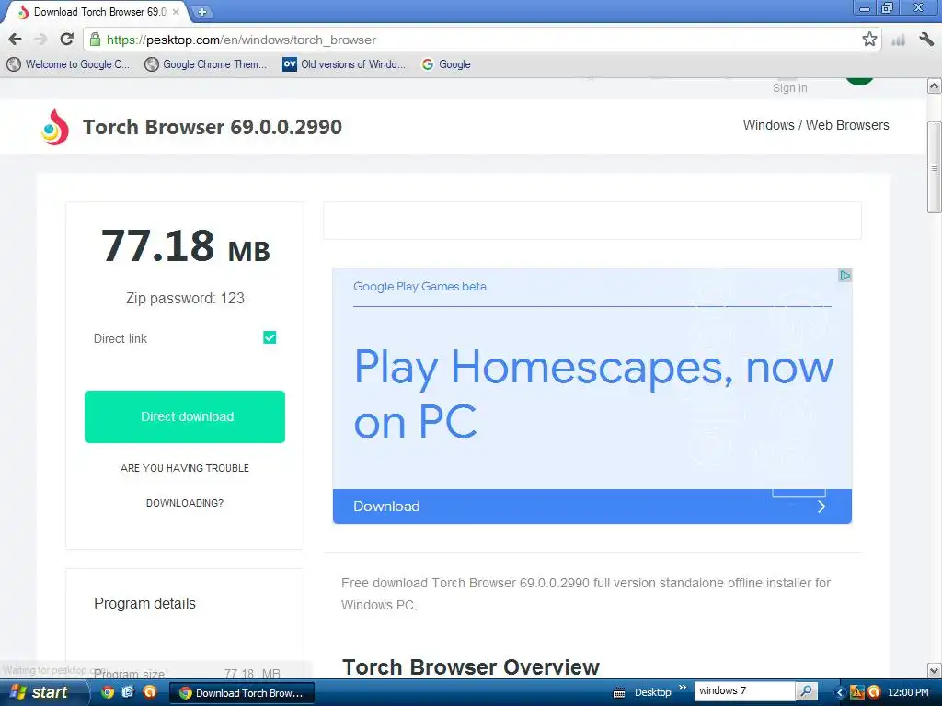Open the Chrome wrench settings menu
This screenshot has width=942, height=706.
point(925,40)
